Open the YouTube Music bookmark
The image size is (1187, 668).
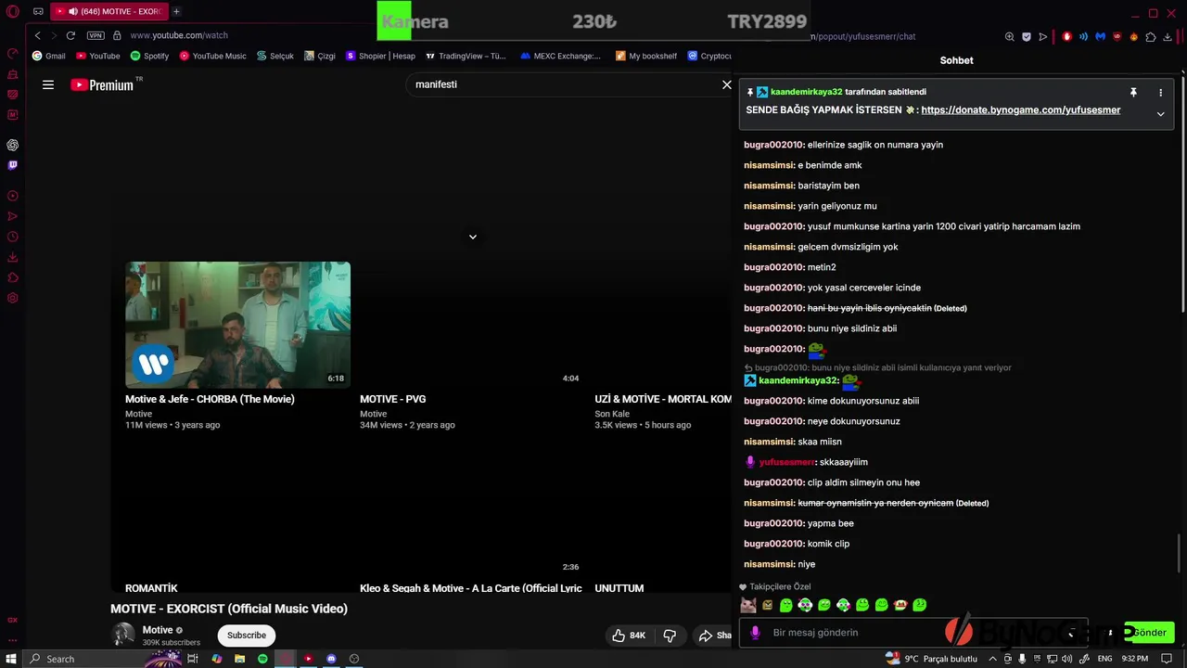coord(212,56)
